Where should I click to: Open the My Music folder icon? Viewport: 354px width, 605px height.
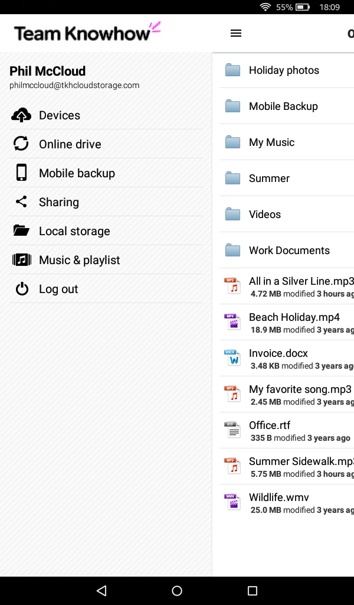click(x=232, y=142)
